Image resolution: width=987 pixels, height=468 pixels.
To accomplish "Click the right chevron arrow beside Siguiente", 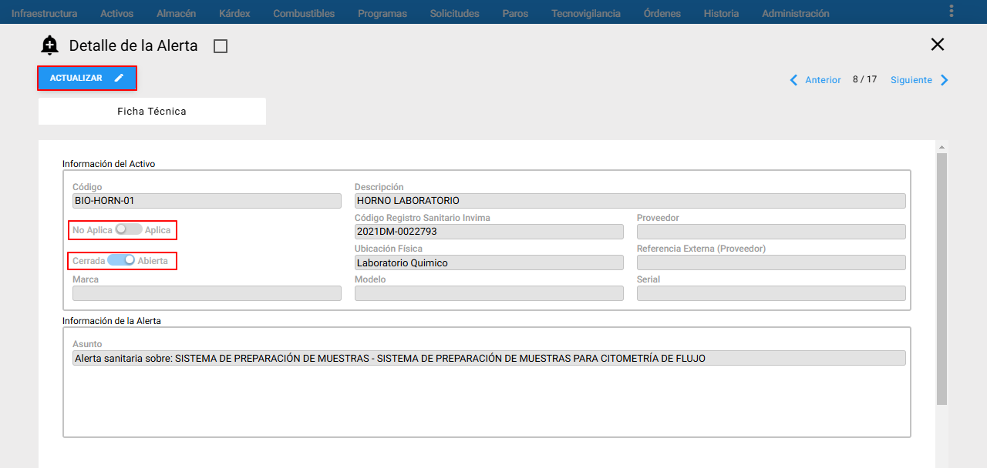I will [945, 80].
